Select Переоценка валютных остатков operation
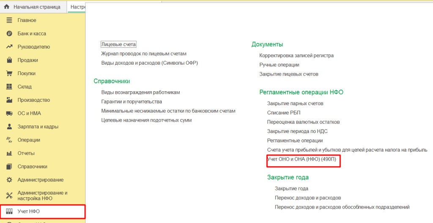Screen dimensions: 433x223 click(303, 122)
